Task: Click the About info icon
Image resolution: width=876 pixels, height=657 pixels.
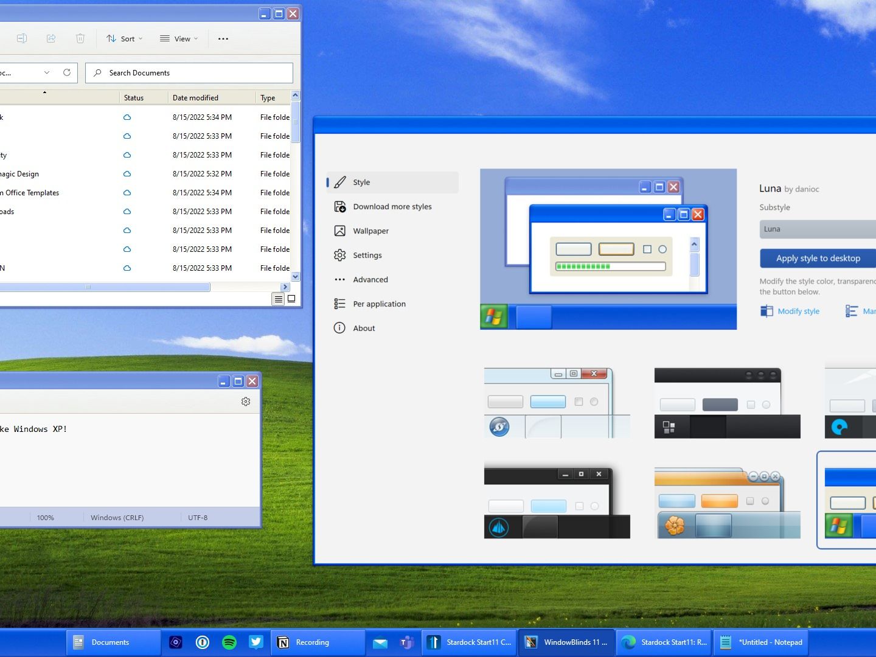Action: pyautogui.click(x=339, y=328)
